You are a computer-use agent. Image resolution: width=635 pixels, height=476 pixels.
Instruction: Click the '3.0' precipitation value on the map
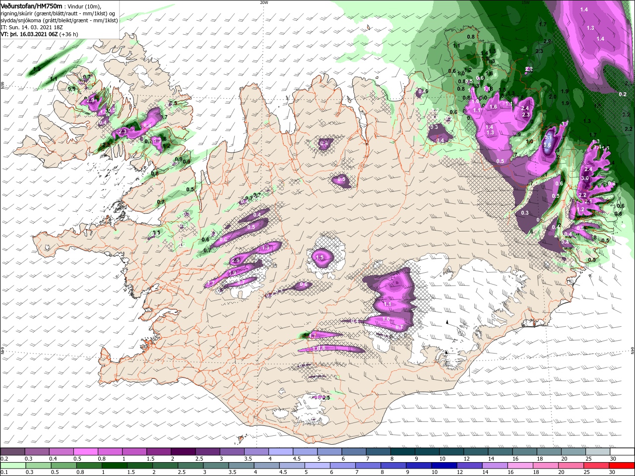[584, 178]
